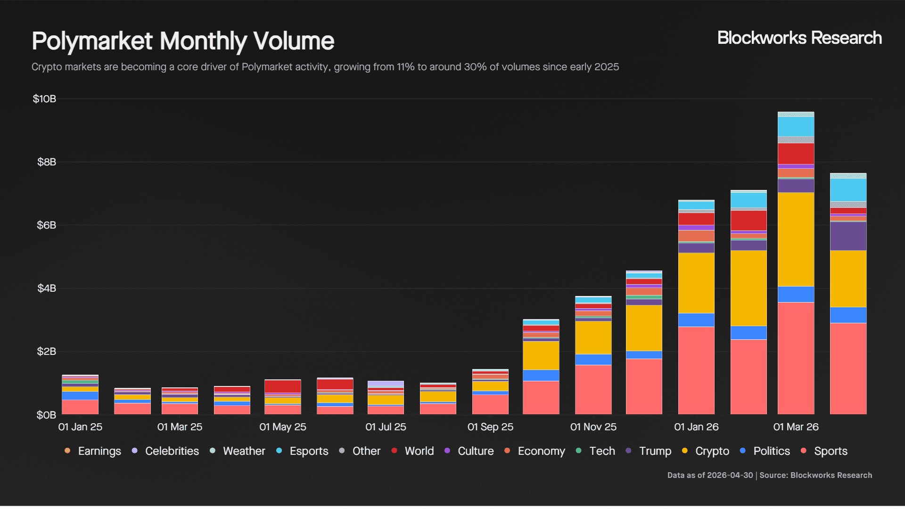Screen dimensions: 905x509
Task: Click the Celebrities legend color dot
Action: 135,451
